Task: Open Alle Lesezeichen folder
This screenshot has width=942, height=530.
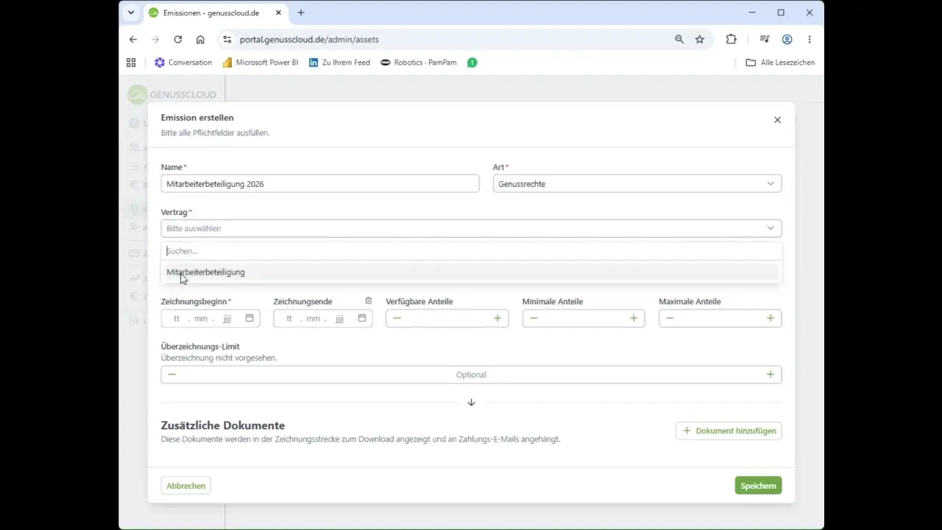Action: click(780, 63)
